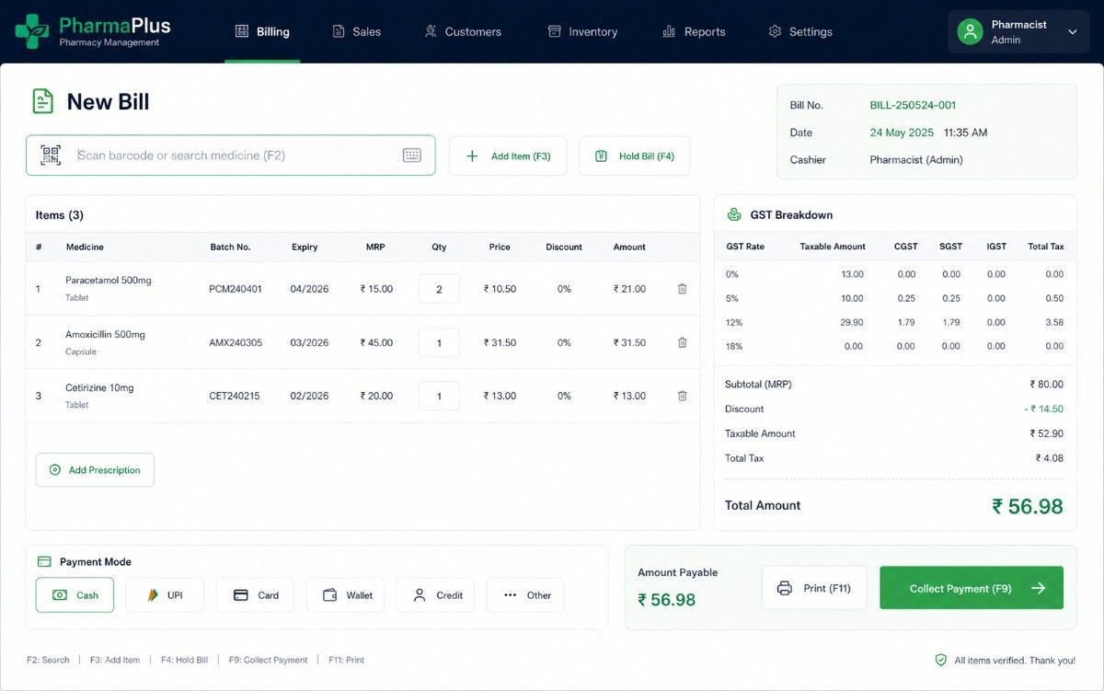Click the Sales receipt icon in navigation
1104x691 pixels.
pos(339,31)
